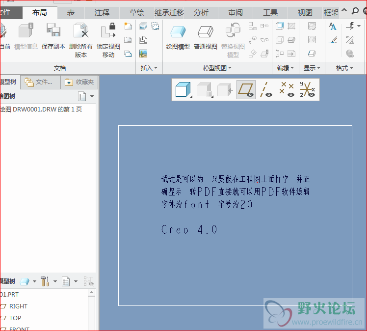The height and width of the screenshot is (331, 367).
Task: Open 框架 ribbon tab
Action: (331, 13)
